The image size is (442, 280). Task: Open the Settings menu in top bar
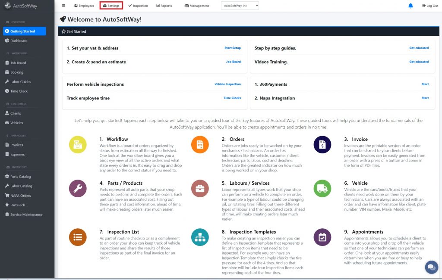[x=111, y=6]
